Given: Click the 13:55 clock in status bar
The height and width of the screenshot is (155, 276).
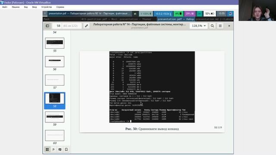Looking at the screenshot, I should (222, 13).
